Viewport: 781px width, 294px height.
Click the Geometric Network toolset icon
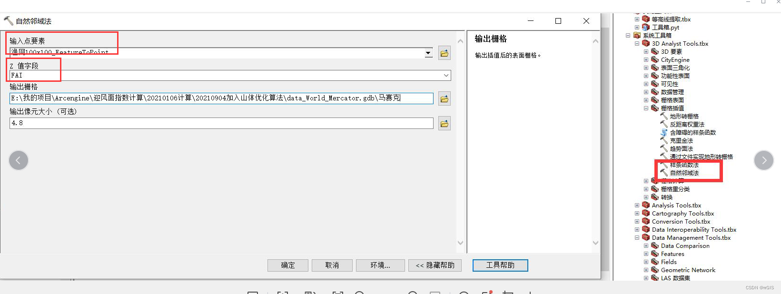pyautogui.click(x=655, y=270)
